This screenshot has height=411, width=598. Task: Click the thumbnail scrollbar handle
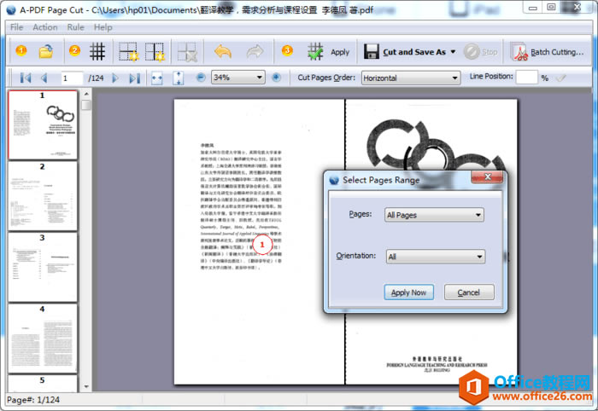click(x=86, y=105)
